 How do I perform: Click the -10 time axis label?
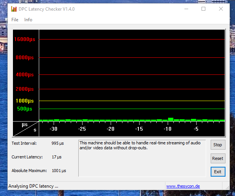(x=168, y=129)
